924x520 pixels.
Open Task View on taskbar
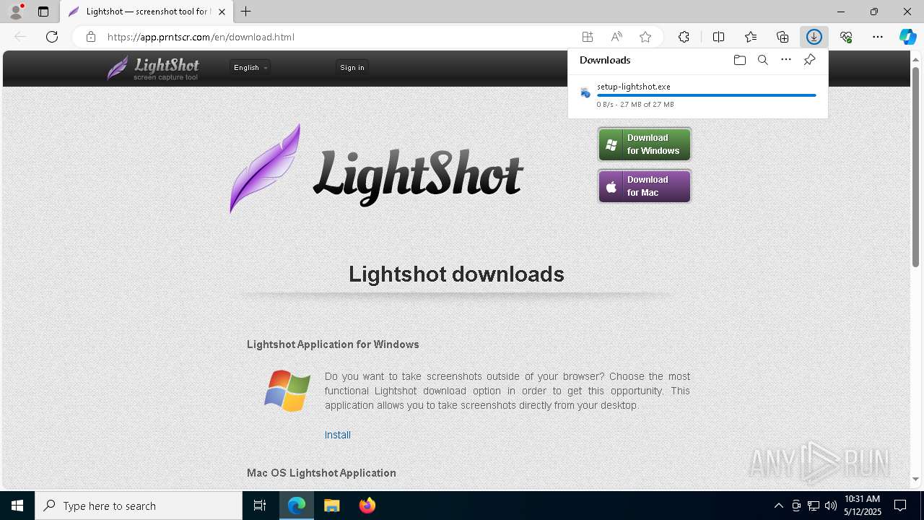click(260, 506)
